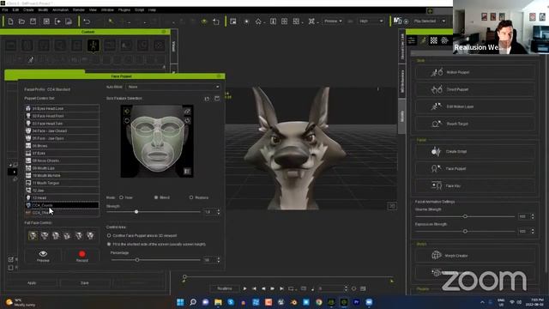This screenshot has width=549, height=309.
Task: Select the None mode radio button
Action: tap(121, 197)
